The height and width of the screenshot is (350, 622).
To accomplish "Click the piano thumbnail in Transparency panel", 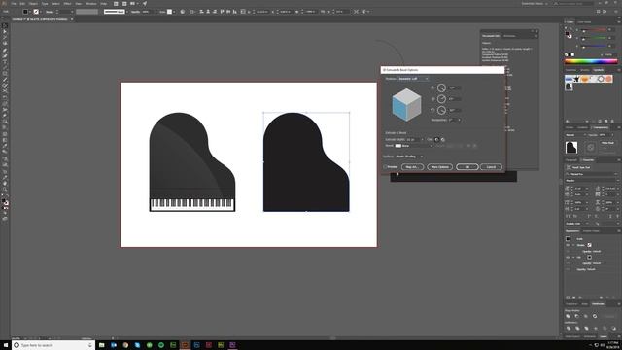I will point(571,147).
